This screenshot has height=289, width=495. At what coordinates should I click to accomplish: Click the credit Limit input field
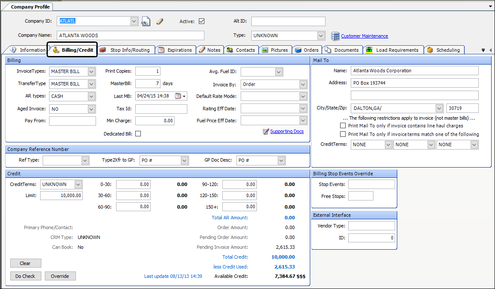coord(61,196)
